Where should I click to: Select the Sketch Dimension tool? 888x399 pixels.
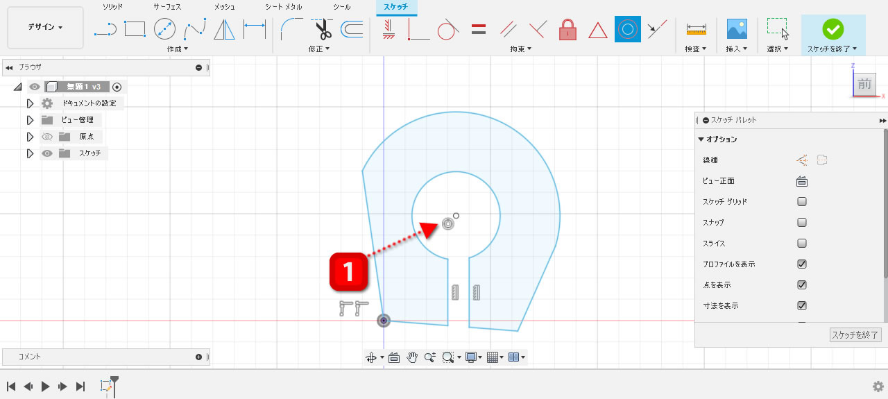tap(255, 29)
